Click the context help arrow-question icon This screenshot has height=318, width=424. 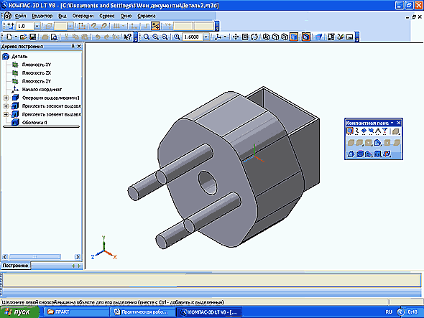pos(128,37)
